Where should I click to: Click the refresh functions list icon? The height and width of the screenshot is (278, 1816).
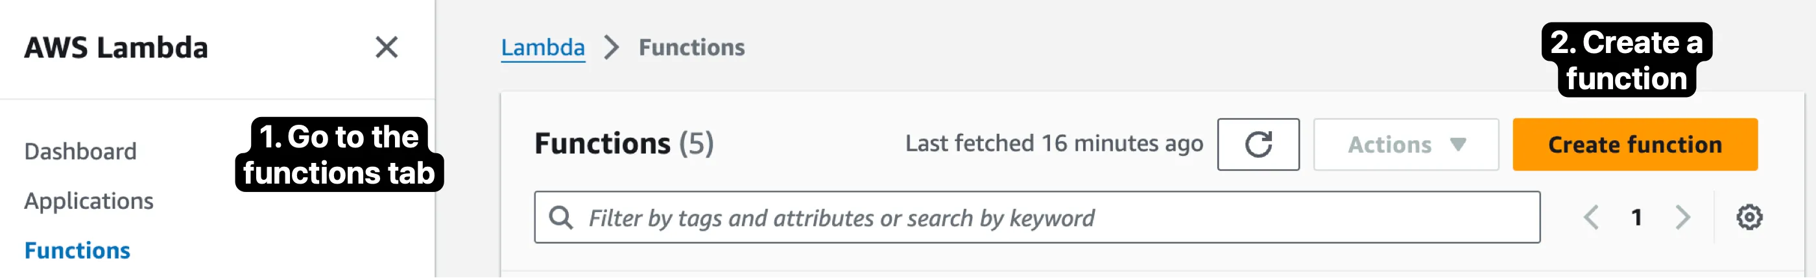point(1258,145)
